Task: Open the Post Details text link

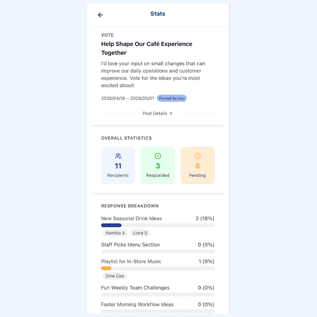Action: pos(155,114)
